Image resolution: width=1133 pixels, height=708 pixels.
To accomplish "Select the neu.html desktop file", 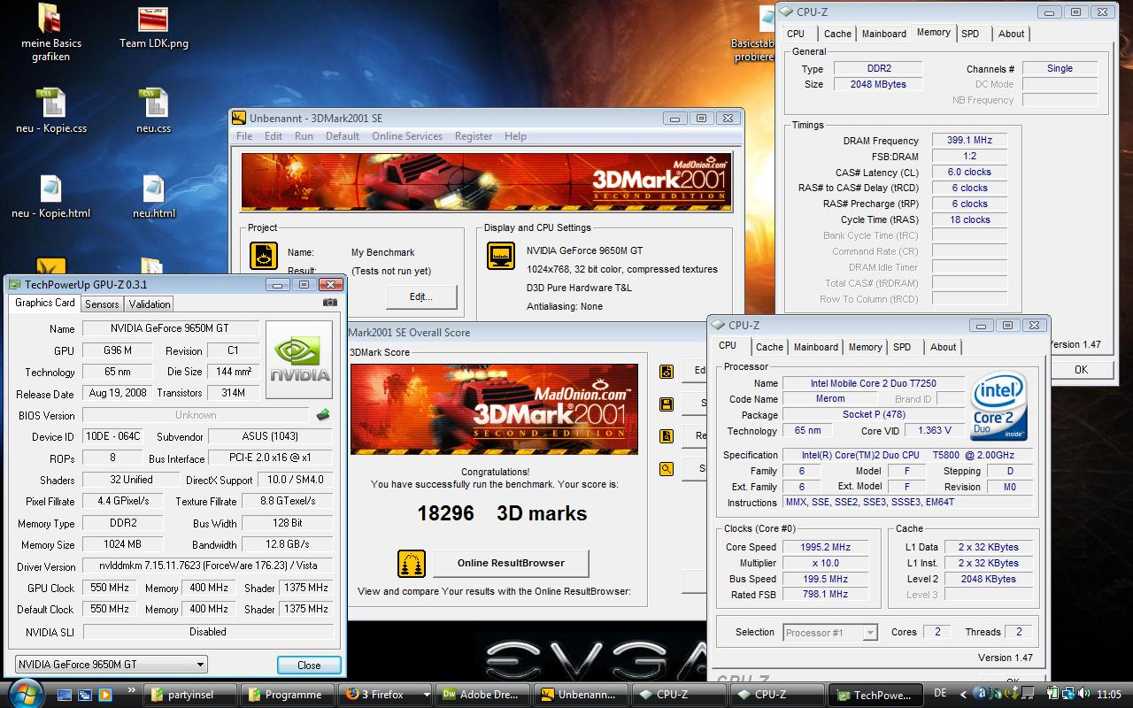I will [154, 196].
